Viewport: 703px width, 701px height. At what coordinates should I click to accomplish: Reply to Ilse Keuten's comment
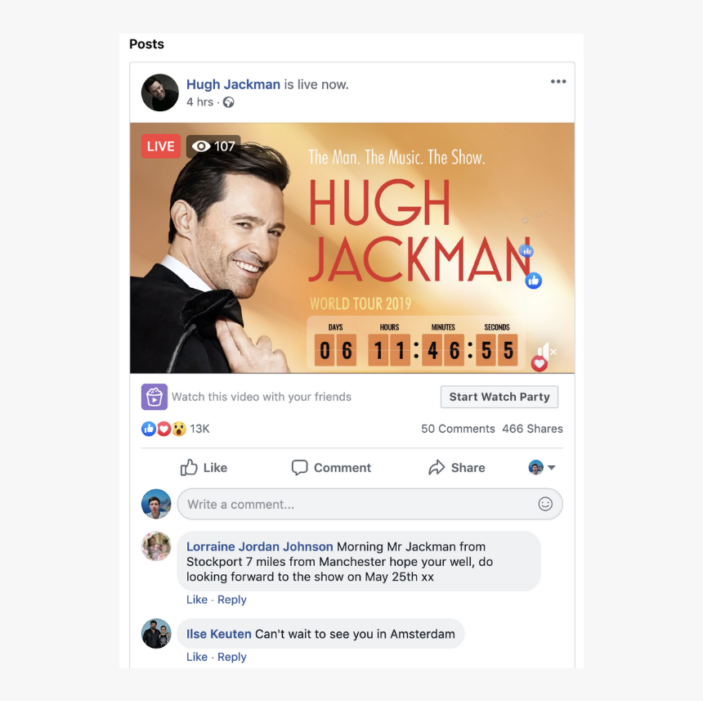(x=232, y=657)
